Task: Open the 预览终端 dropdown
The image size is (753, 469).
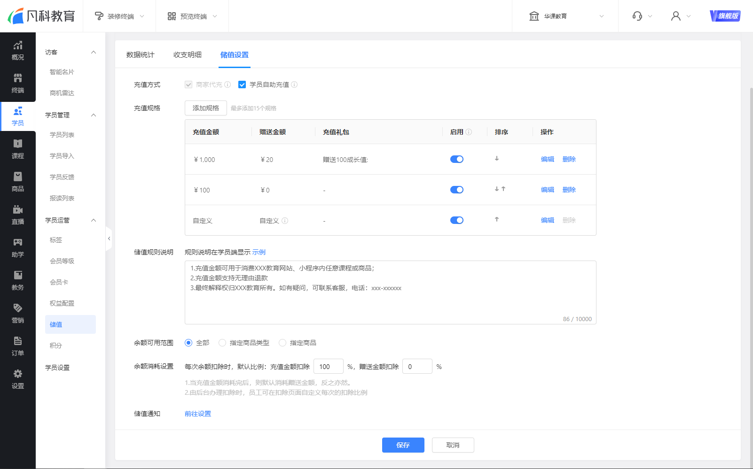Action: 192,16
